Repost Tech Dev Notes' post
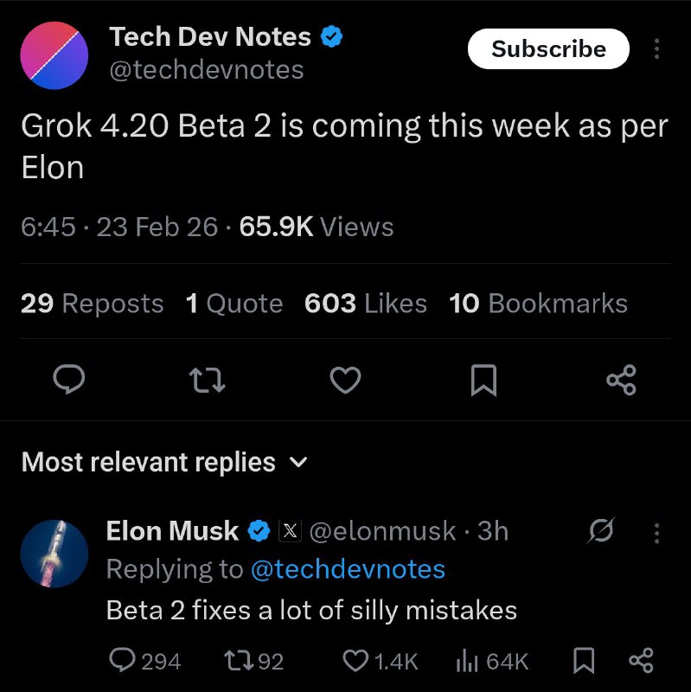This screenshot has width=691, height=692. coord(207,380)
